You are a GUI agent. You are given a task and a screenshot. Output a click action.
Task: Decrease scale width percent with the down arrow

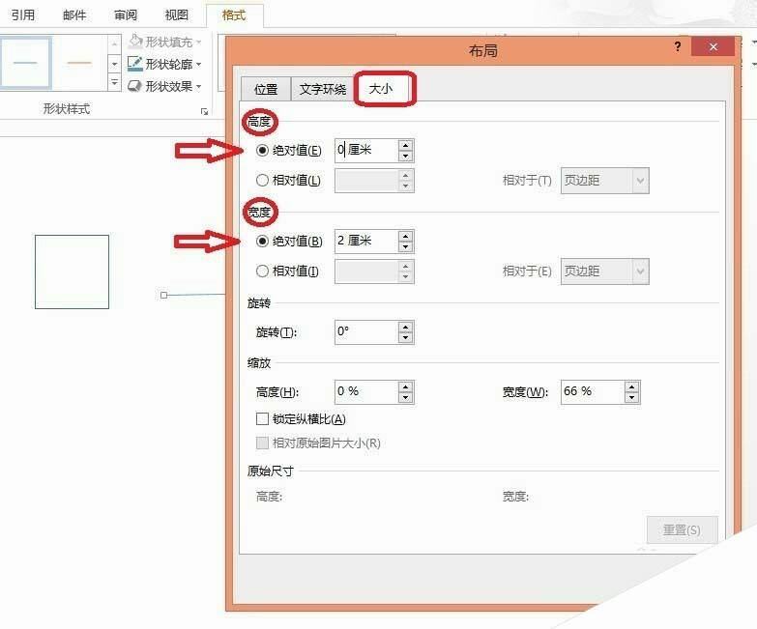pos(632,397)
